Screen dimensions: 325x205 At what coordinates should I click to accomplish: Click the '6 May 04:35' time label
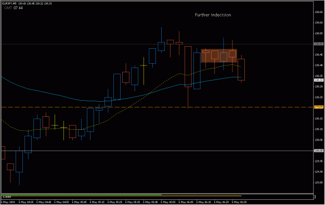(x=26, y=202)
